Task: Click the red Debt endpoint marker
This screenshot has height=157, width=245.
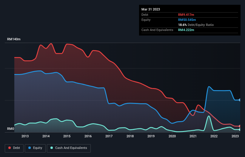Action: (240, 126)
